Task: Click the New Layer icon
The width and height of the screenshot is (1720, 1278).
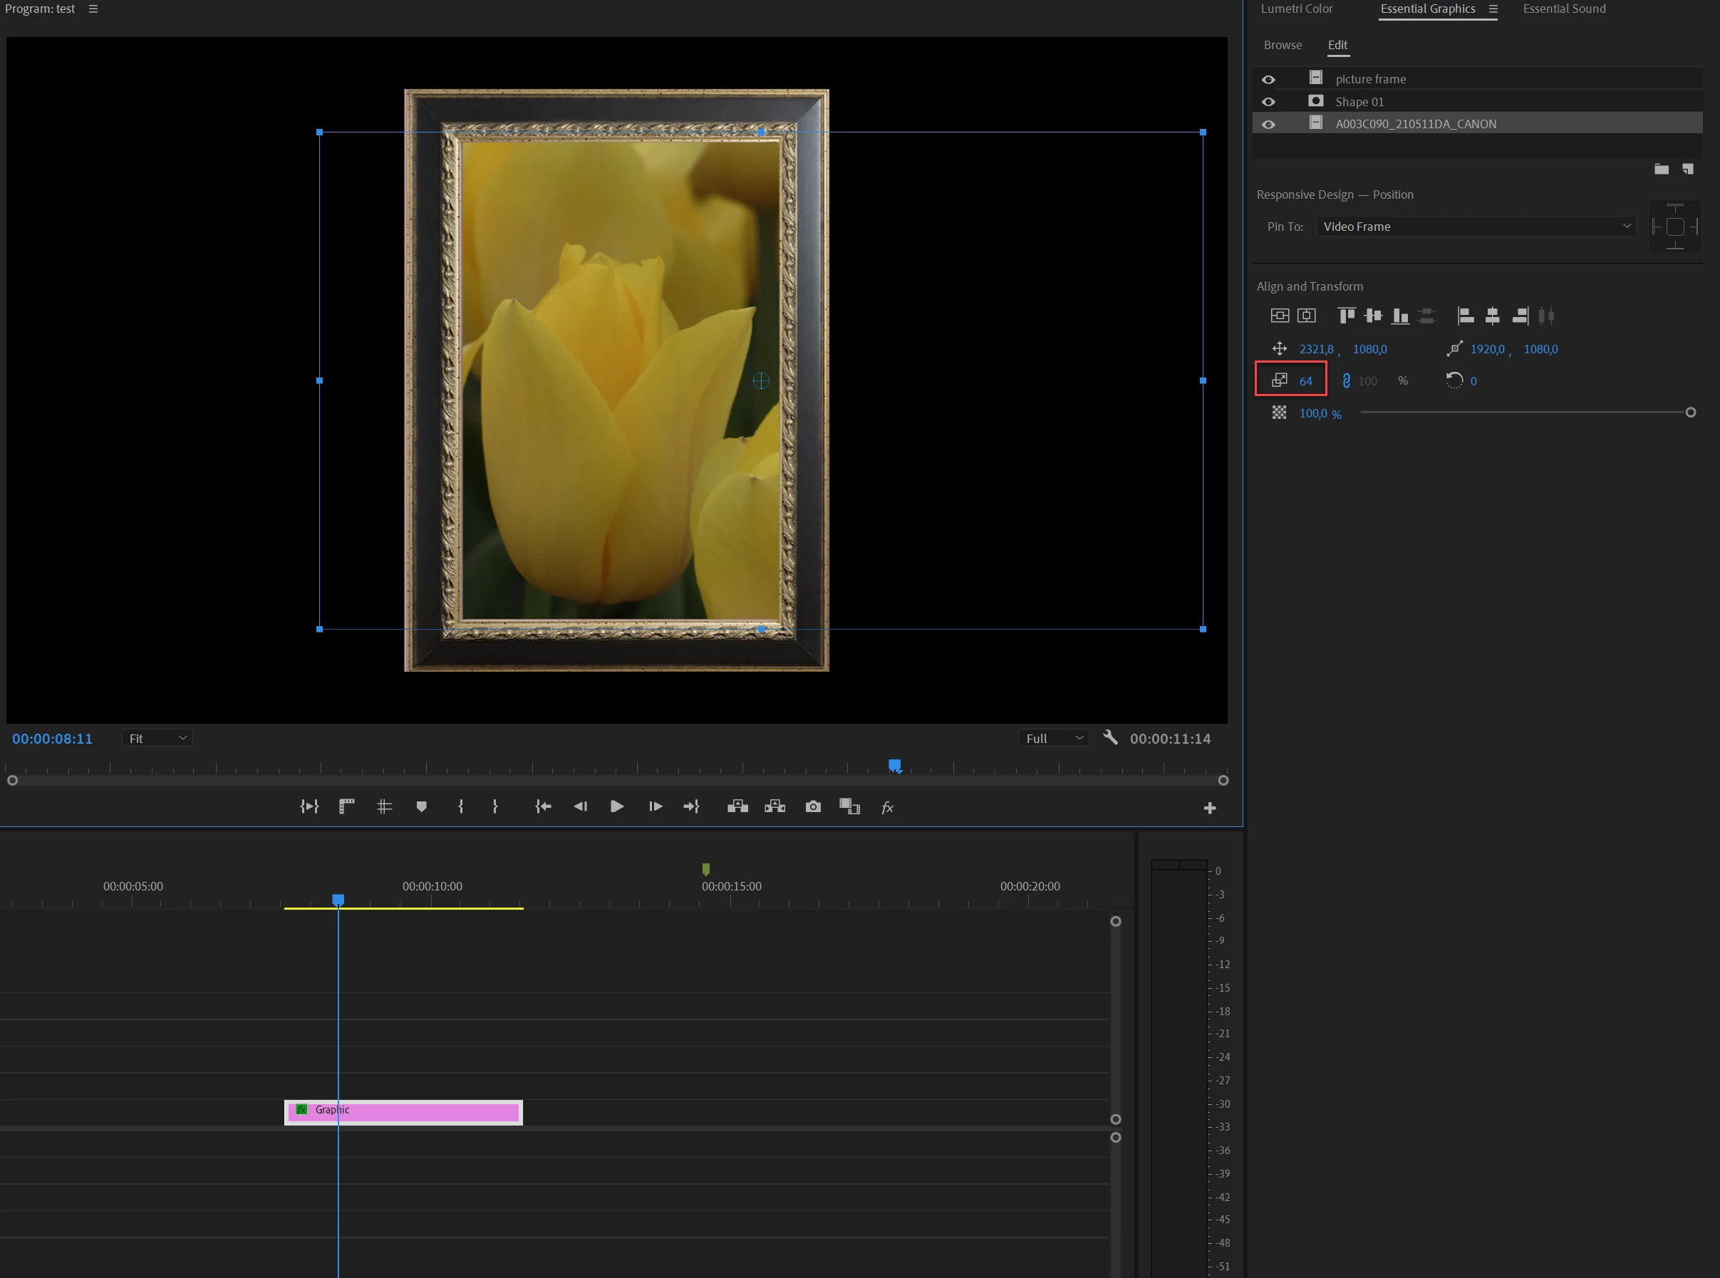Action: pos(1687,169)
